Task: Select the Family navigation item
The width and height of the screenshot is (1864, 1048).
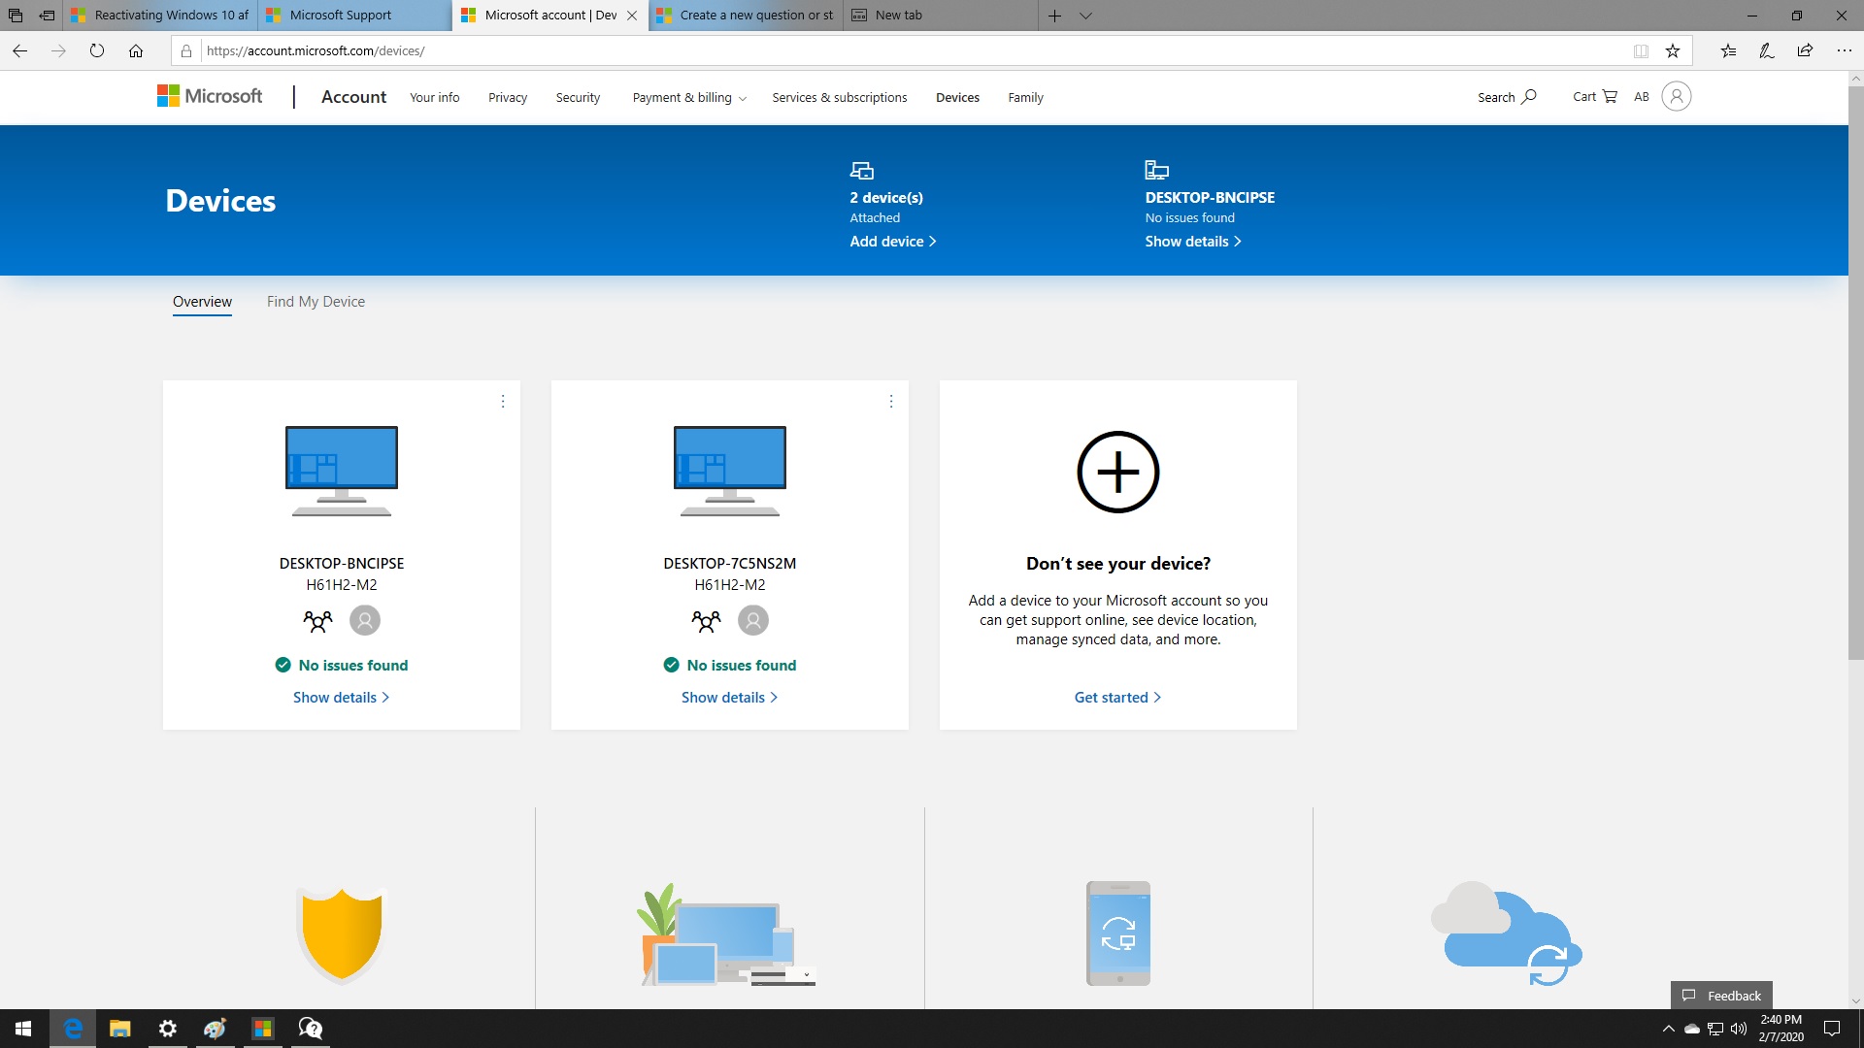Action: [x=1025, y=97]
